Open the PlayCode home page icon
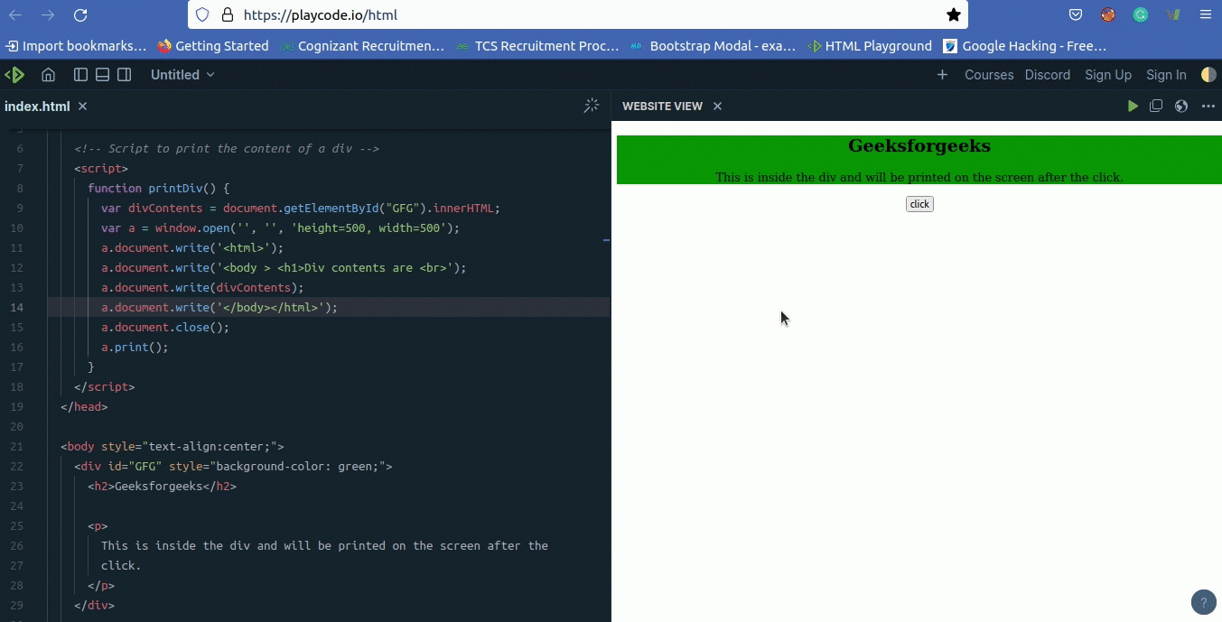The width and height of the screenshot is (1222, 622). tap(48, 75)
